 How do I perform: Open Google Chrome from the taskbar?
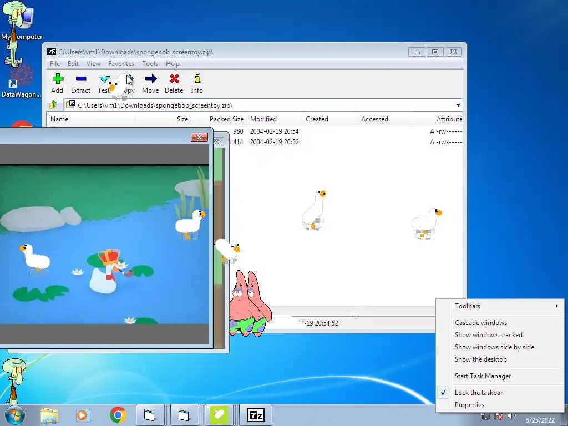(118, 415)
